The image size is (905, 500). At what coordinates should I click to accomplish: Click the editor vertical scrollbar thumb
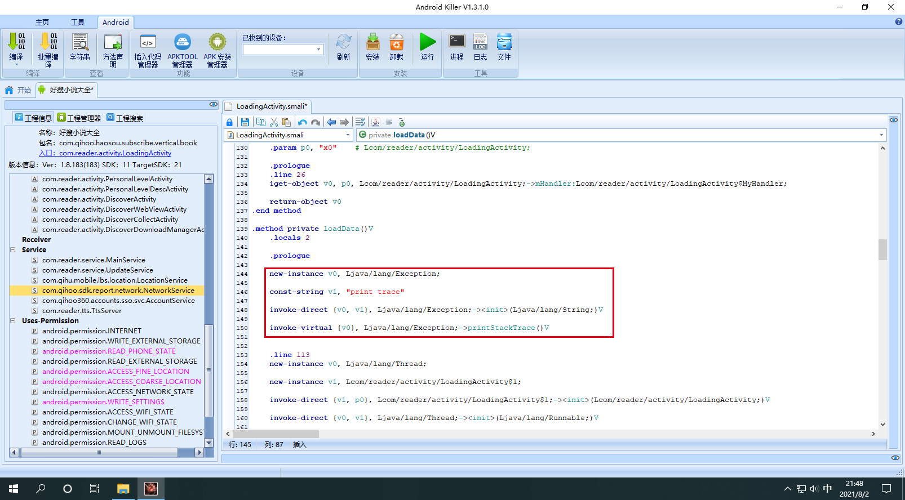coord(882,249)
